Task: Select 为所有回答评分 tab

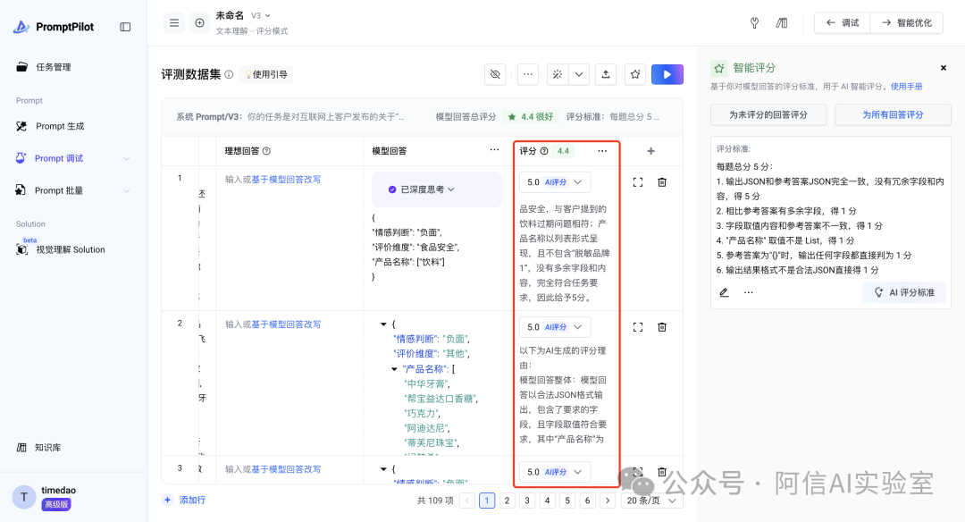Action: (x=893, y=114)
